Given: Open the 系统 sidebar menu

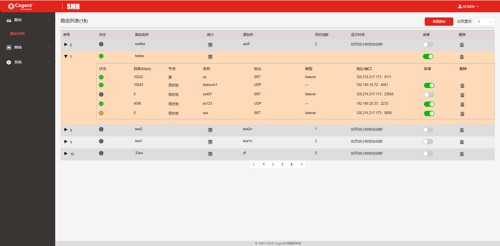Looking at the screenshot, I should (x=28, y=62).
